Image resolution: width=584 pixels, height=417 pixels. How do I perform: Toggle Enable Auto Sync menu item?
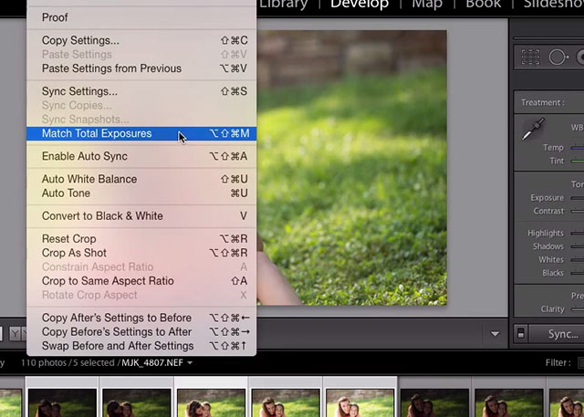pos(141,156)
